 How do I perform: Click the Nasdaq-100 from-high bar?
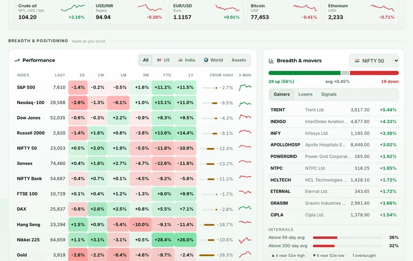click(210, 103)
